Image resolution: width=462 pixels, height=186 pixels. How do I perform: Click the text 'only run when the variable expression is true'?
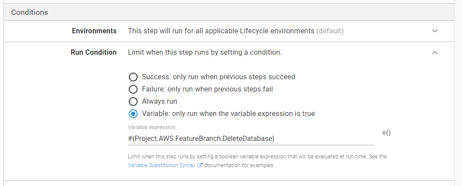(244, 114)
